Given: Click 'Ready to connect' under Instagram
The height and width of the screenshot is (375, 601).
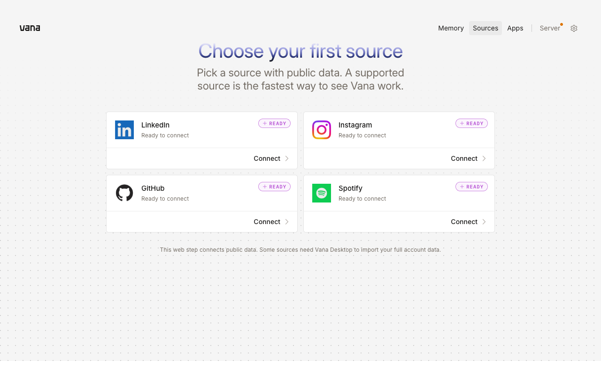Looking at the screenshot, I should [x=362, y=135].
